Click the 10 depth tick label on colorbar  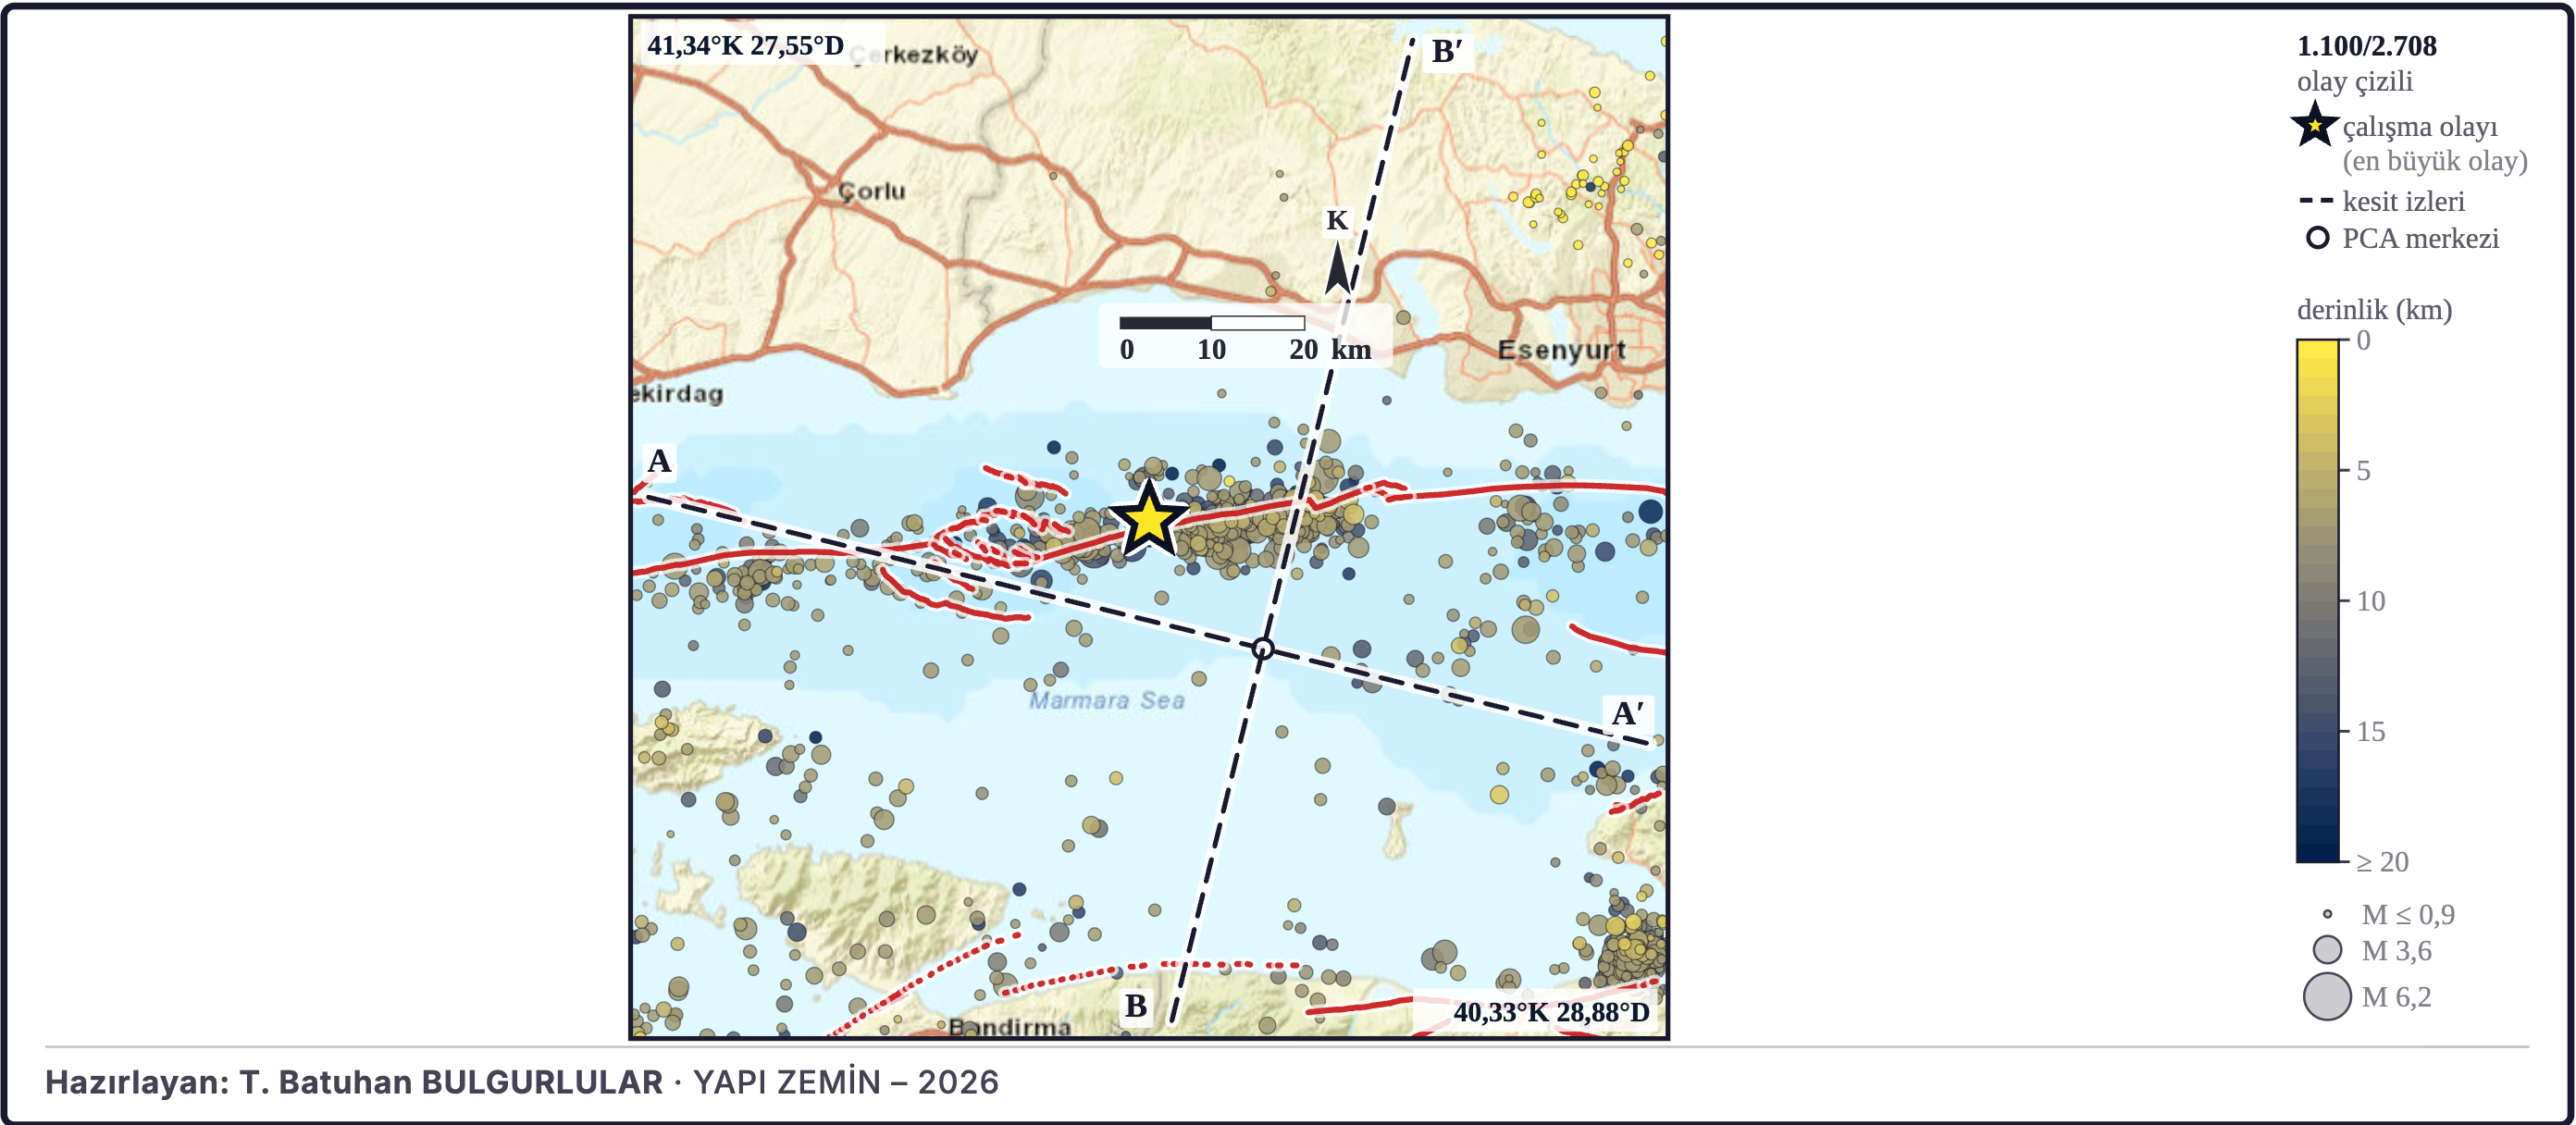[x=2370, y=601]
